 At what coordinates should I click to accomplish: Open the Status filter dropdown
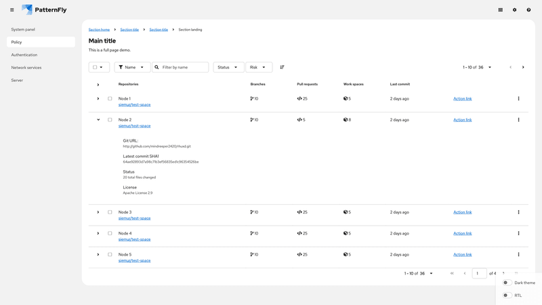point(228,67)
